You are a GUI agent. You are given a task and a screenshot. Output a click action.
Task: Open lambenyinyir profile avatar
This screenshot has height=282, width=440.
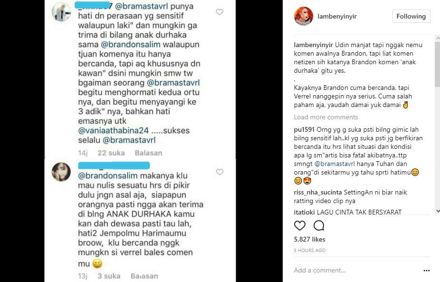tap(303, 16)
